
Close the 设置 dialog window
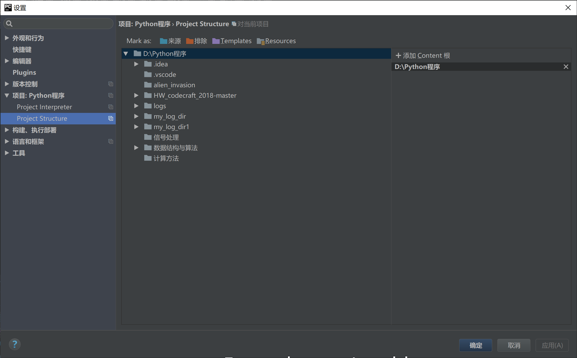tap(568, 8)
